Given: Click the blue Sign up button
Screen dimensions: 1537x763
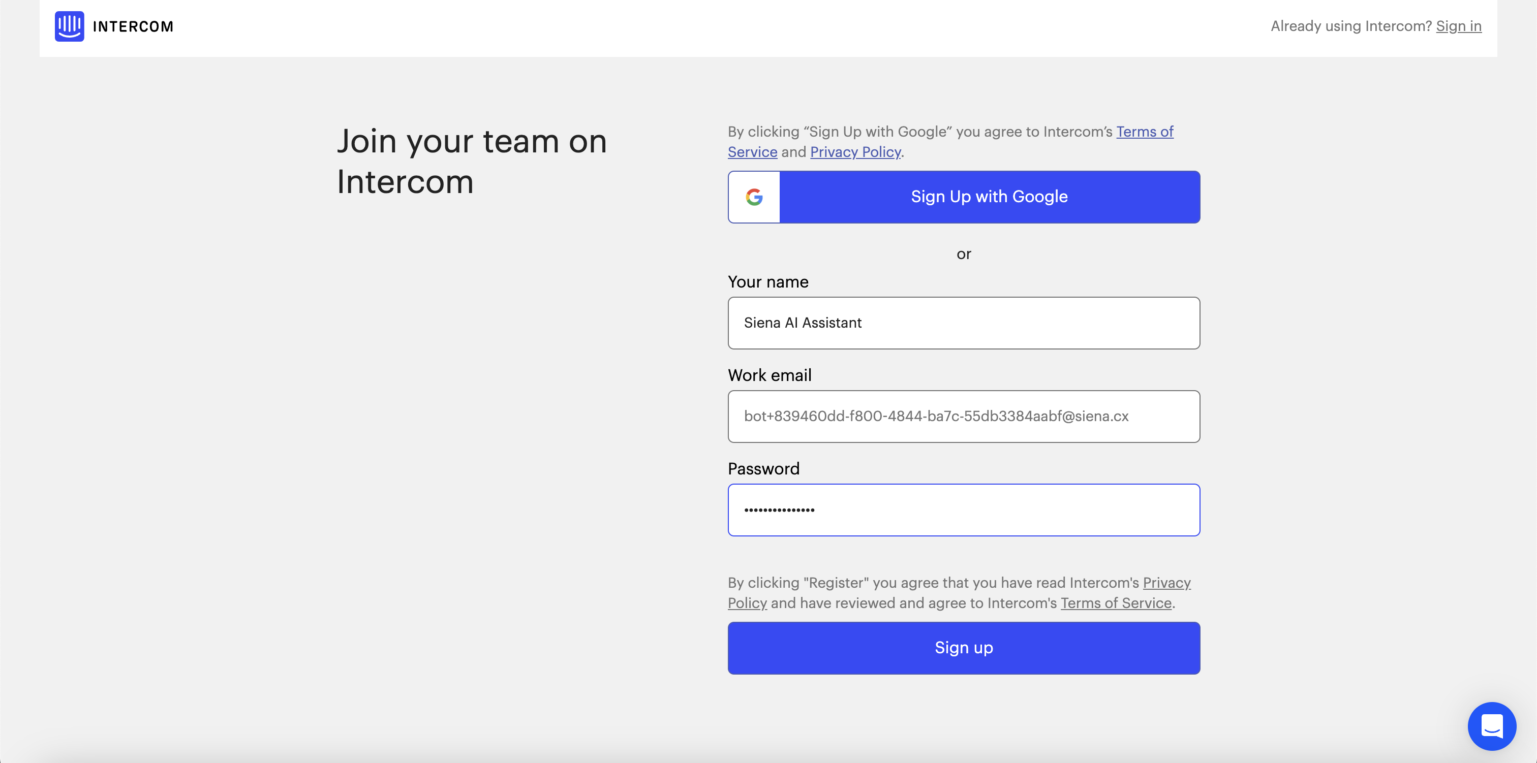Looking at the screenshot, I should point(964,648).
